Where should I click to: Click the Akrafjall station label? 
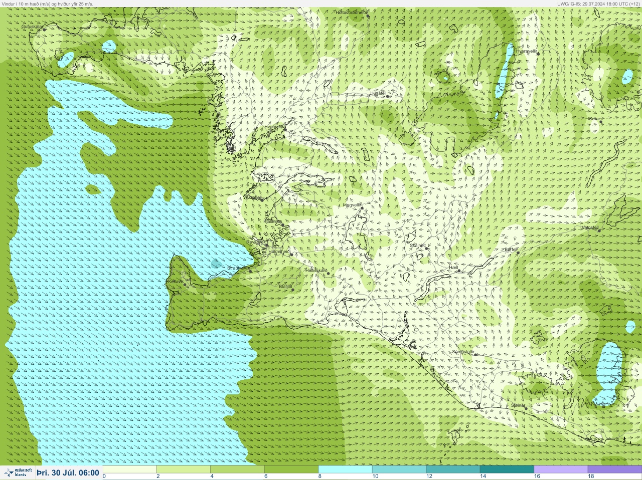click(253, 197)
